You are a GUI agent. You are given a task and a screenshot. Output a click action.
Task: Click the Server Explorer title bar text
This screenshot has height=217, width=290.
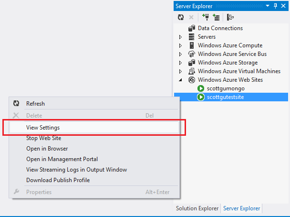click(x=194, y=6)
